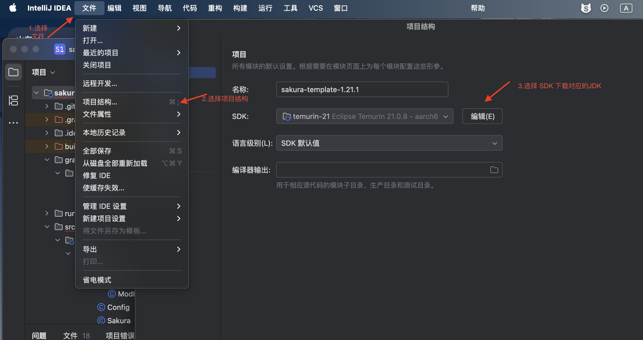This screenshot has height=340, width=643.
Task: Click the project 名称 input field
Action: point(362,89)
